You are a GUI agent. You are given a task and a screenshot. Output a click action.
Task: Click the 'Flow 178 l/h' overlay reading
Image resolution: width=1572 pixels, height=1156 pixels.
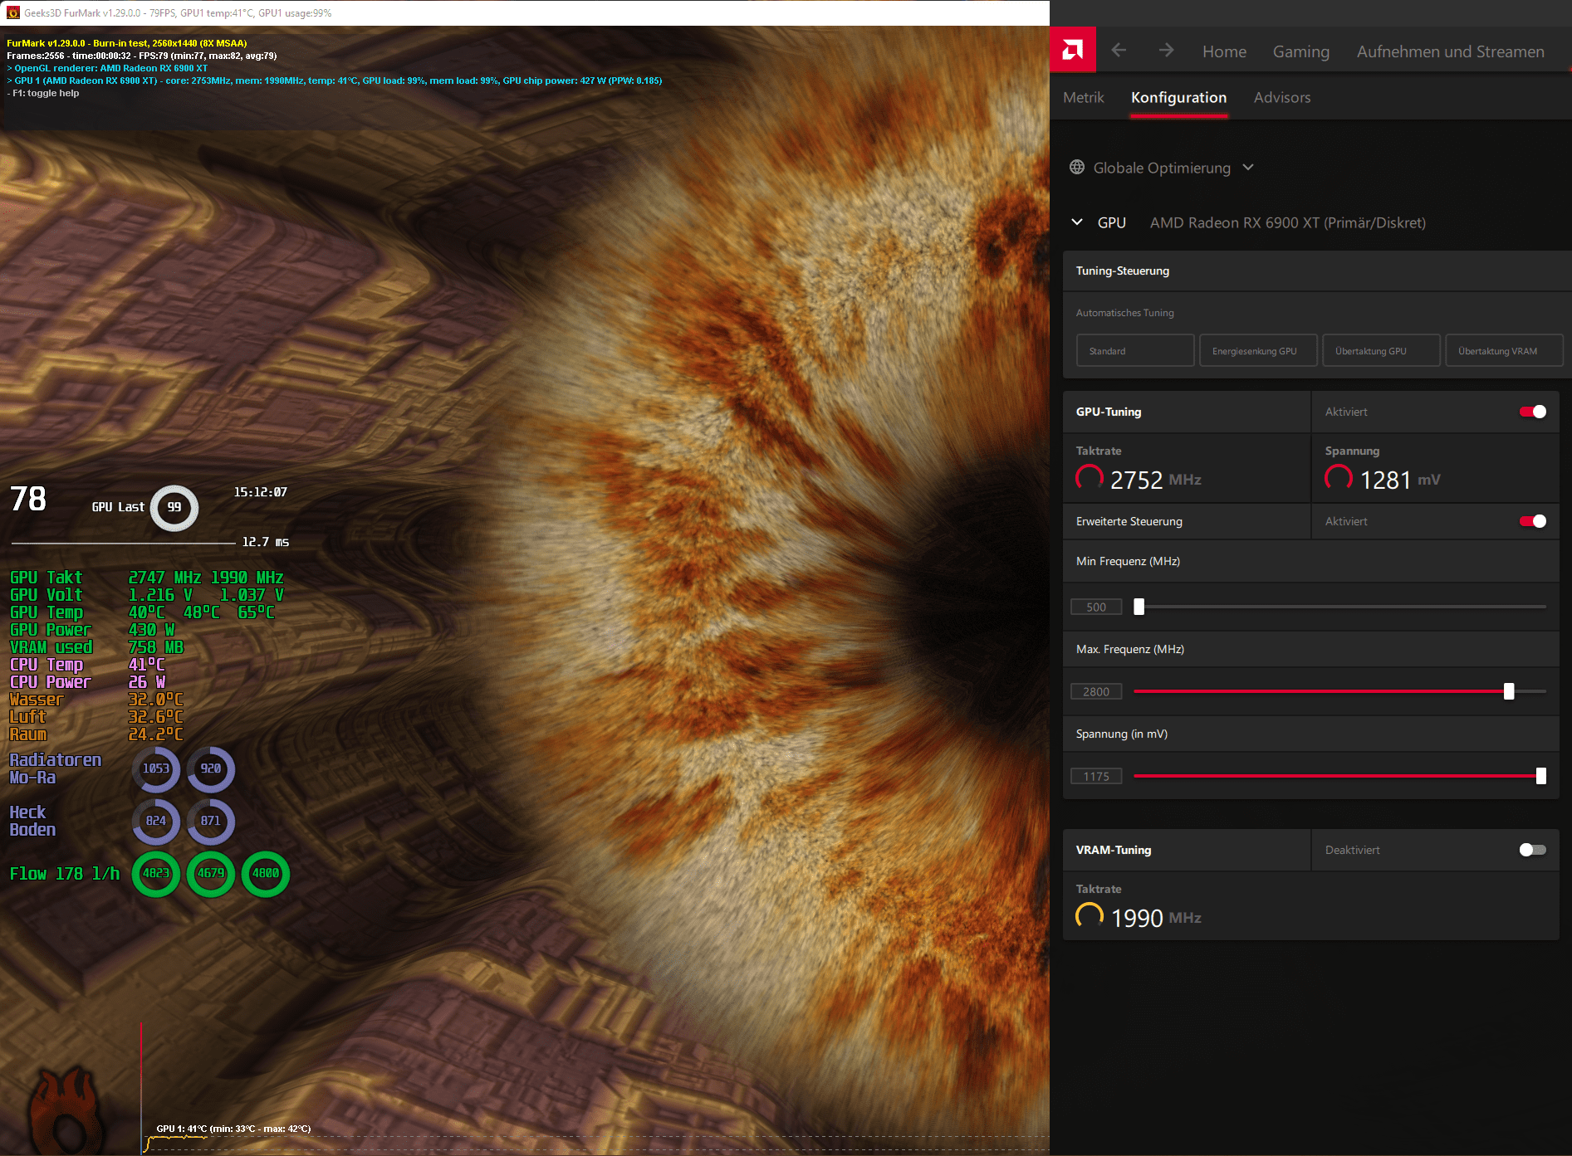point(65,874)
